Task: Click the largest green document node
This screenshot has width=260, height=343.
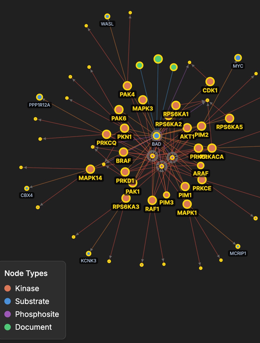Action: [158, 59]
